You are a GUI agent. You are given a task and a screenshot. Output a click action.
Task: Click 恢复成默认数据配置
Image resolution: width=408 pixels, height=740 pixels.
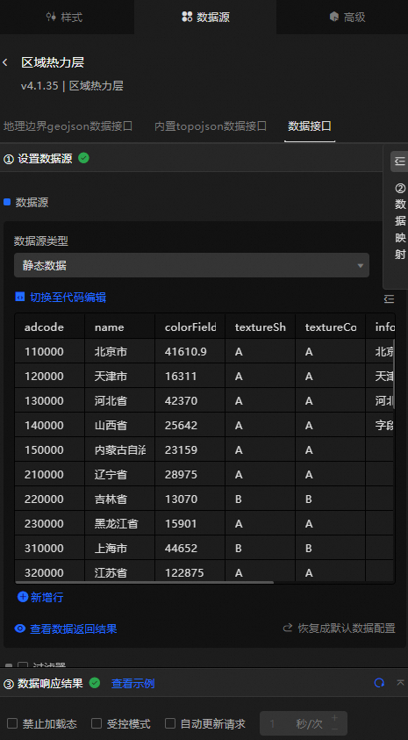pos(347,629)
